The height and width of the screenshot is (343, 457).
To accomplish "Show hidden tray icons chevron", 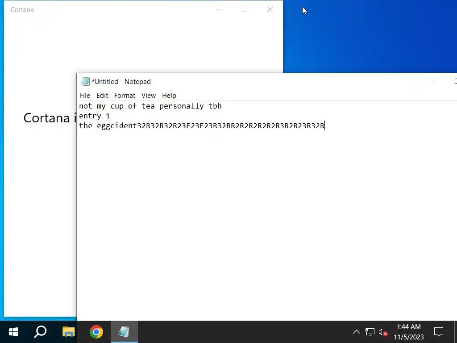I will coord(357,332).
